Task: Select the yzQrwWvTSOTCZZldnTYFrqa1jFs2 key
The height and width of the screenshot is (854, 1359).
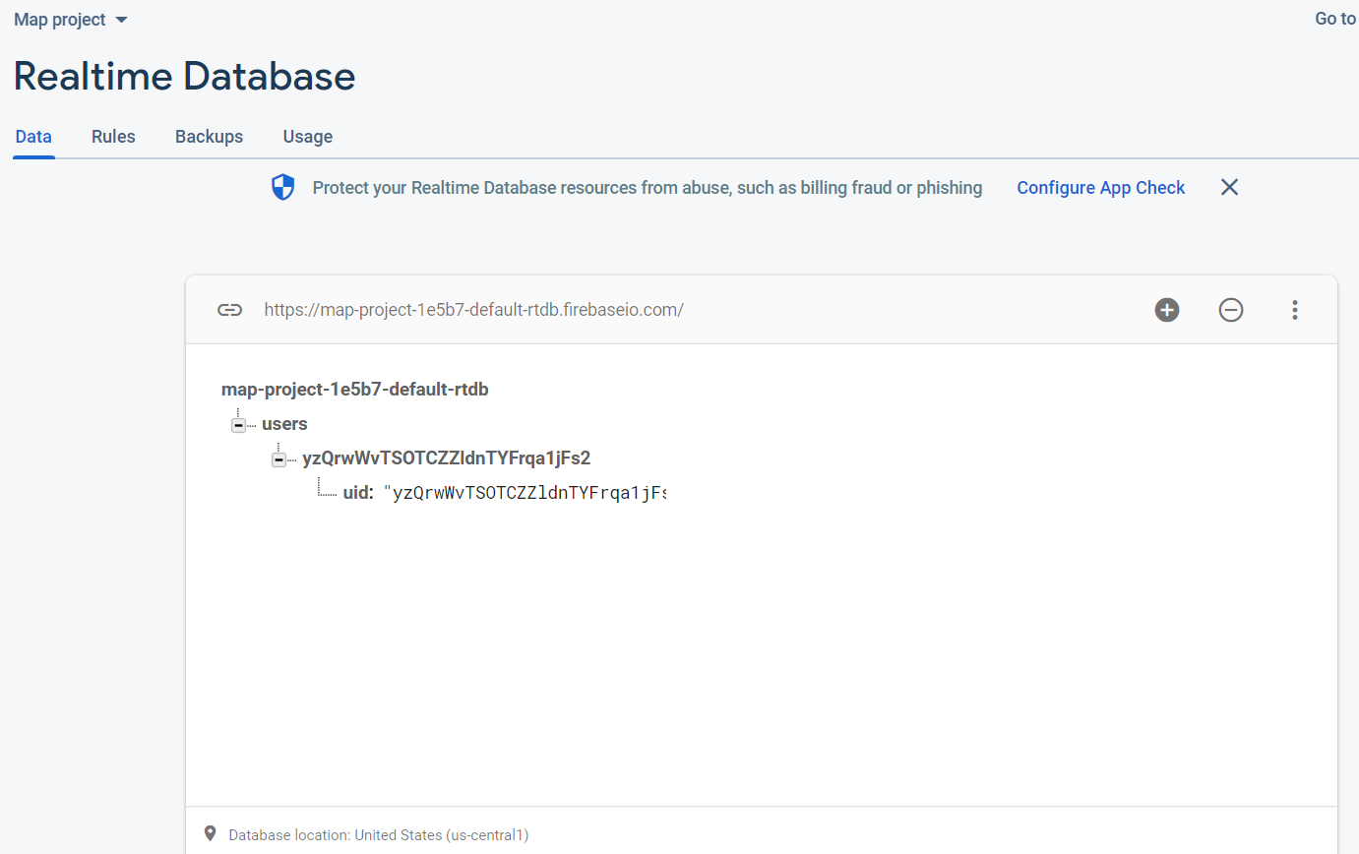Action: pyautogui.click(x=446, y=458)
